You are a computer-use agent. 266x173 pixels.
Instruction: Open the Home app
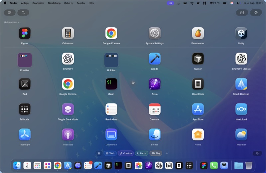198,134
